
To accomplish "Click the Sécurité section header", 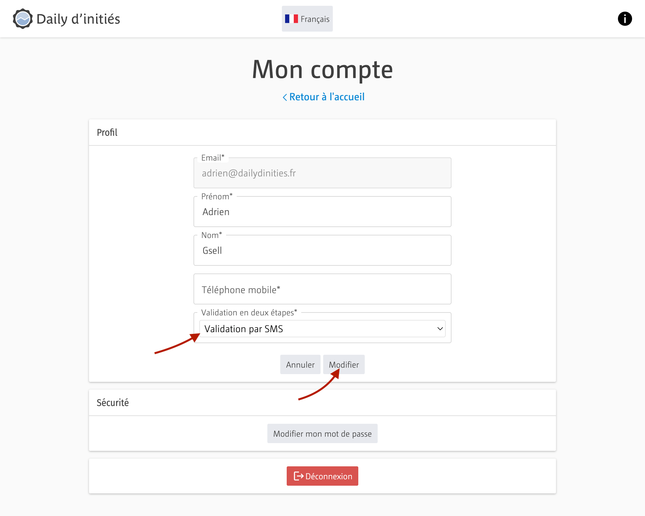I will 113,403.
